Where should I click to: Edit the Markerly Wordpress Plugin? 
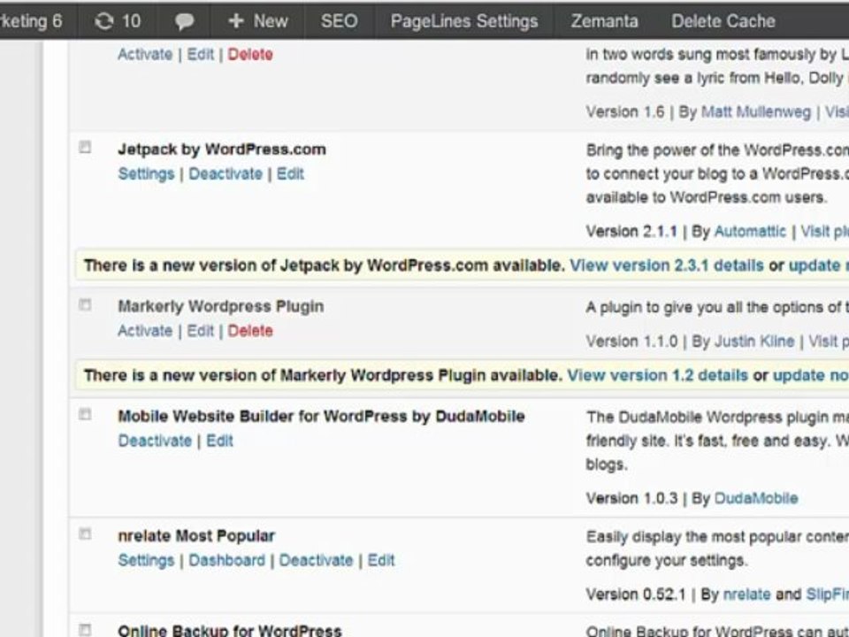(x=201, y=331)
